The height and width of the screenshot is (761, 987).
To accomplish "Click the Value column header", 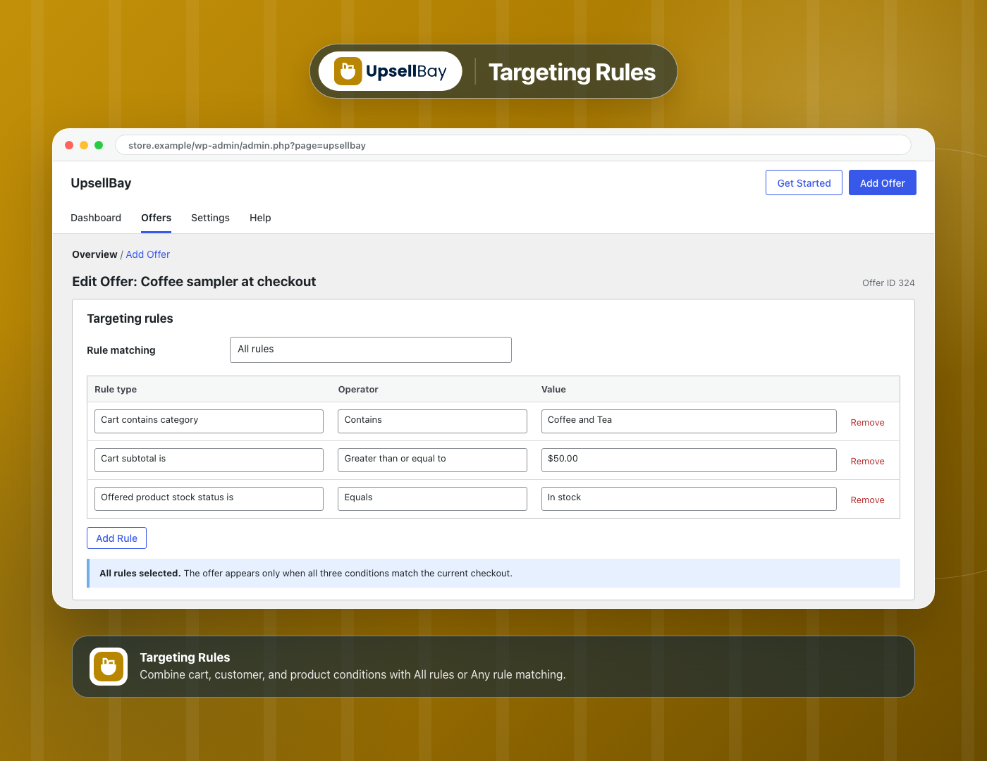I will pyautogui.click(x=553, y=389).
